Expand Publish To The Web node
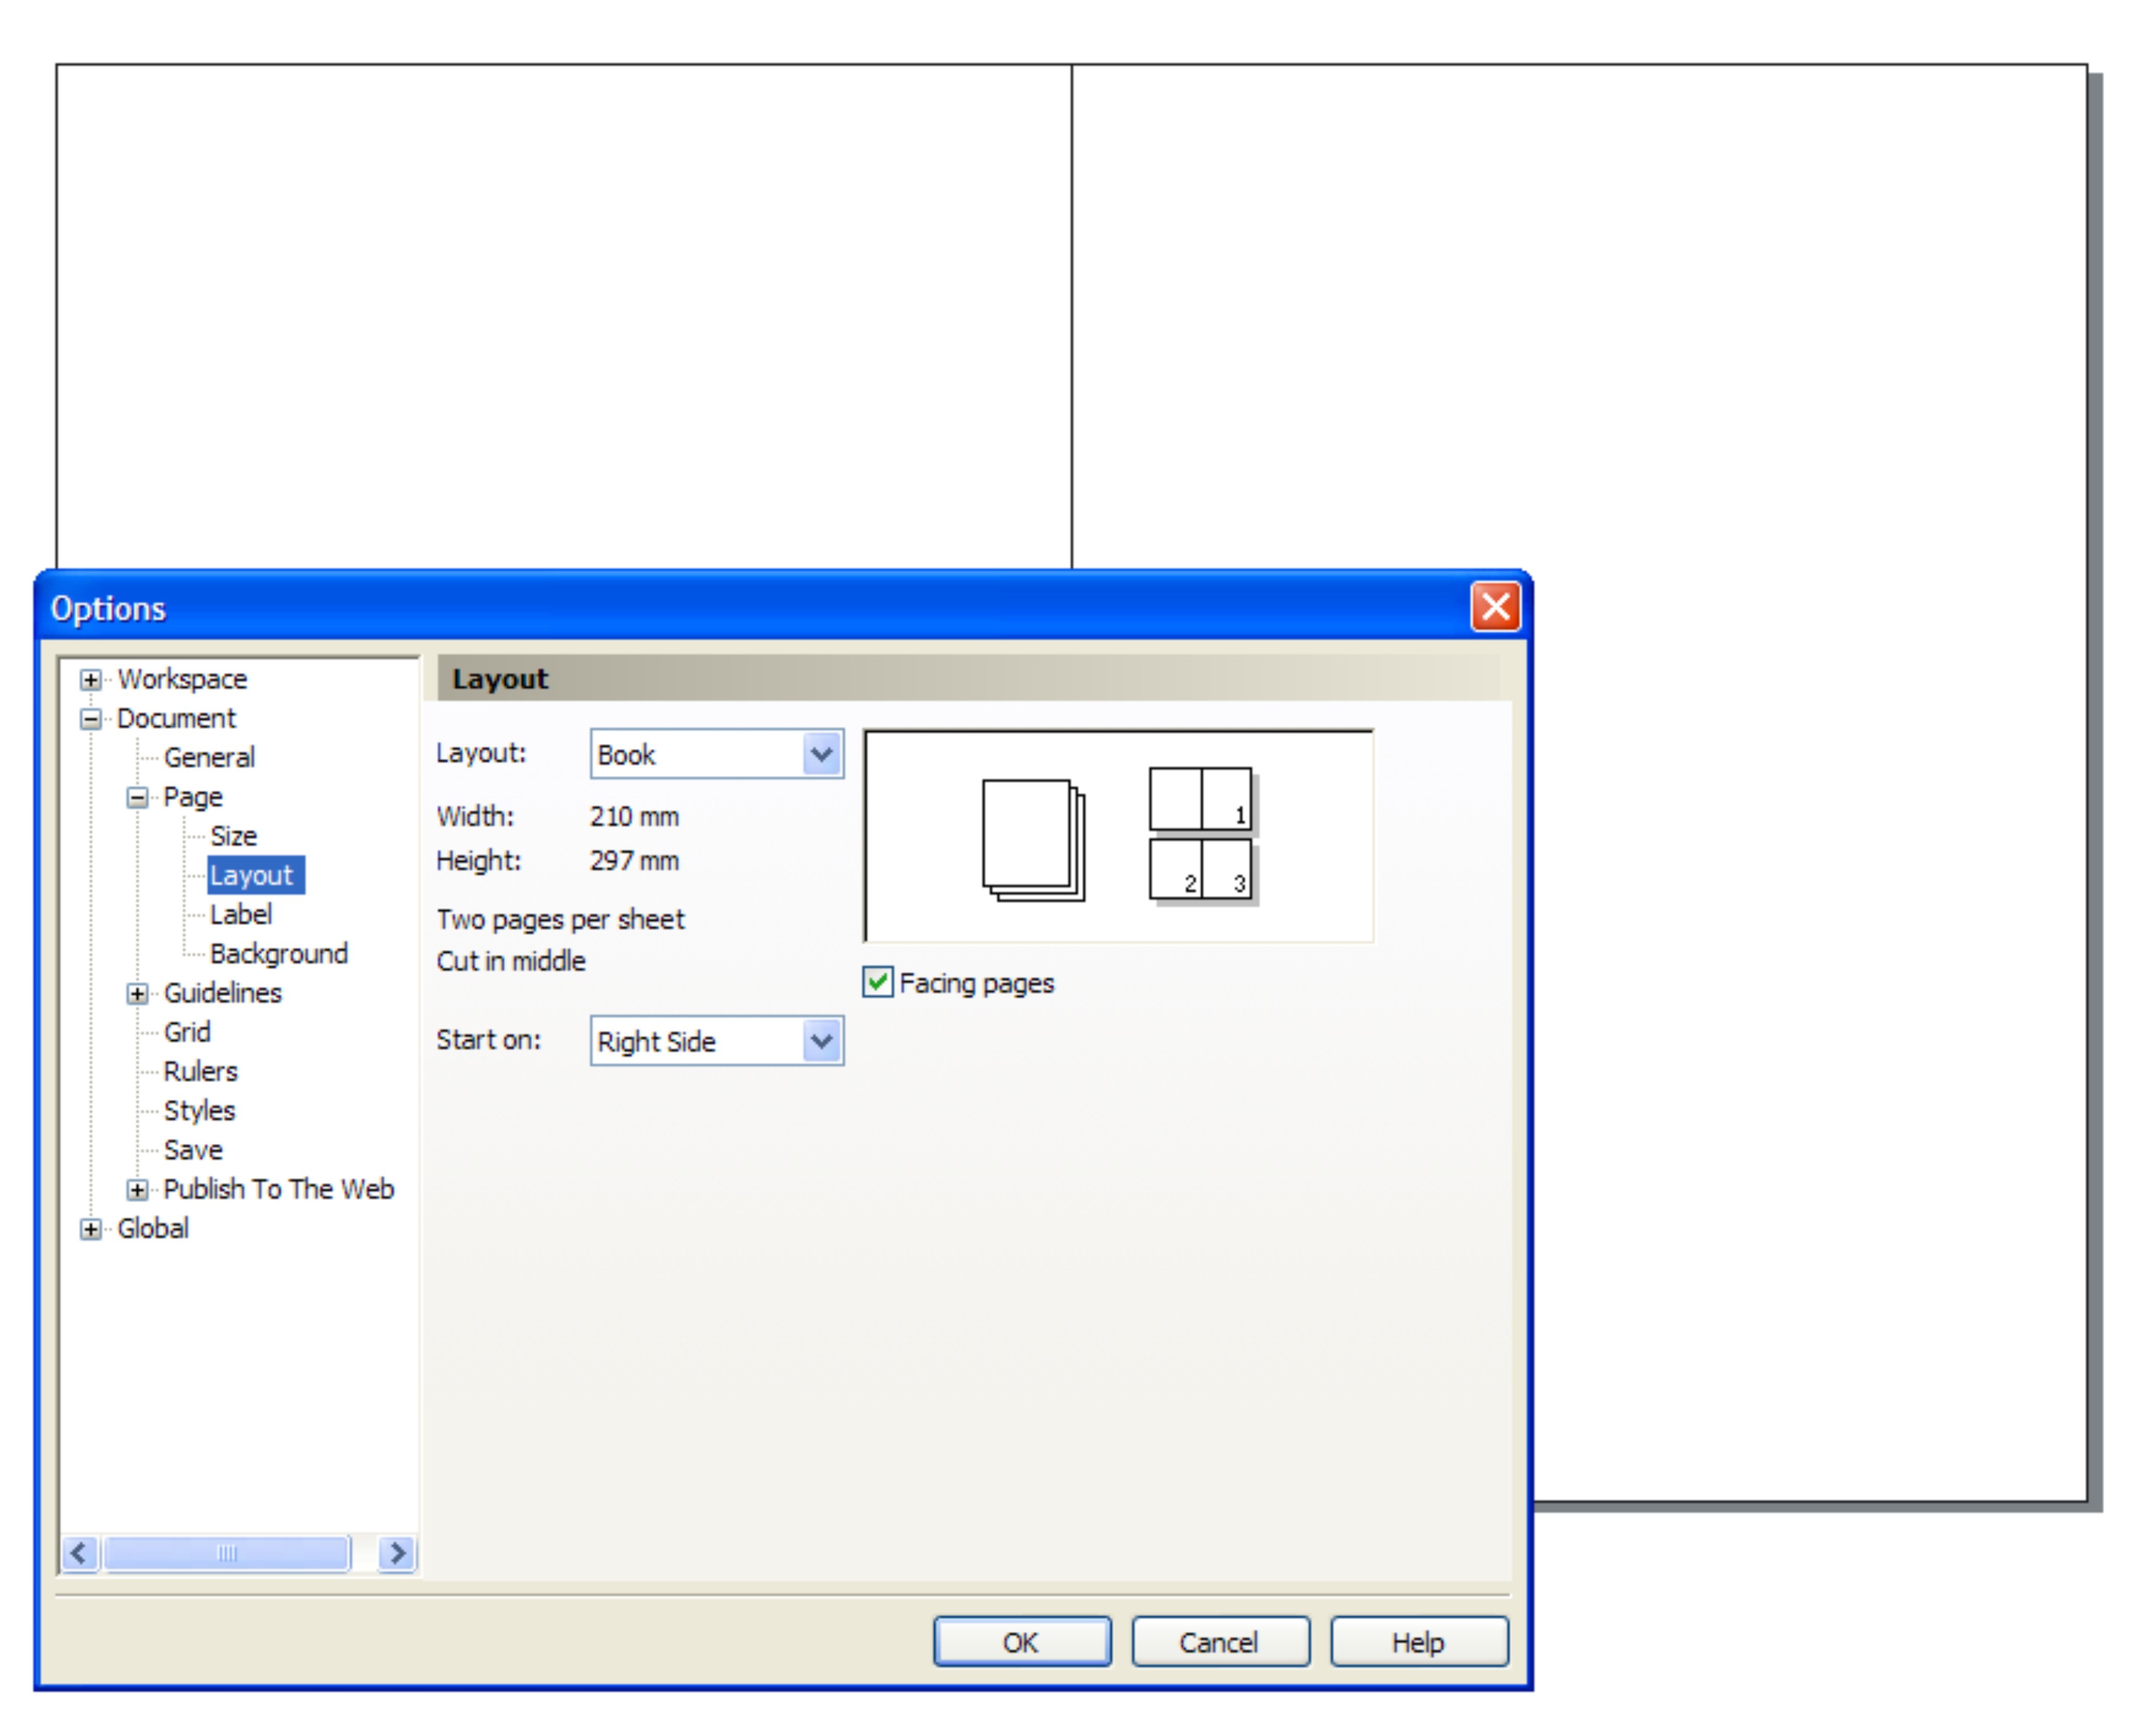2156x1722 pixels. tap(138, 1190)
